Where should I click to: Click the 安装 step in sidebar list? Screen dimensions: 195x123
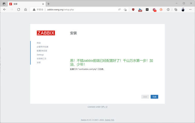pos(39,62)
